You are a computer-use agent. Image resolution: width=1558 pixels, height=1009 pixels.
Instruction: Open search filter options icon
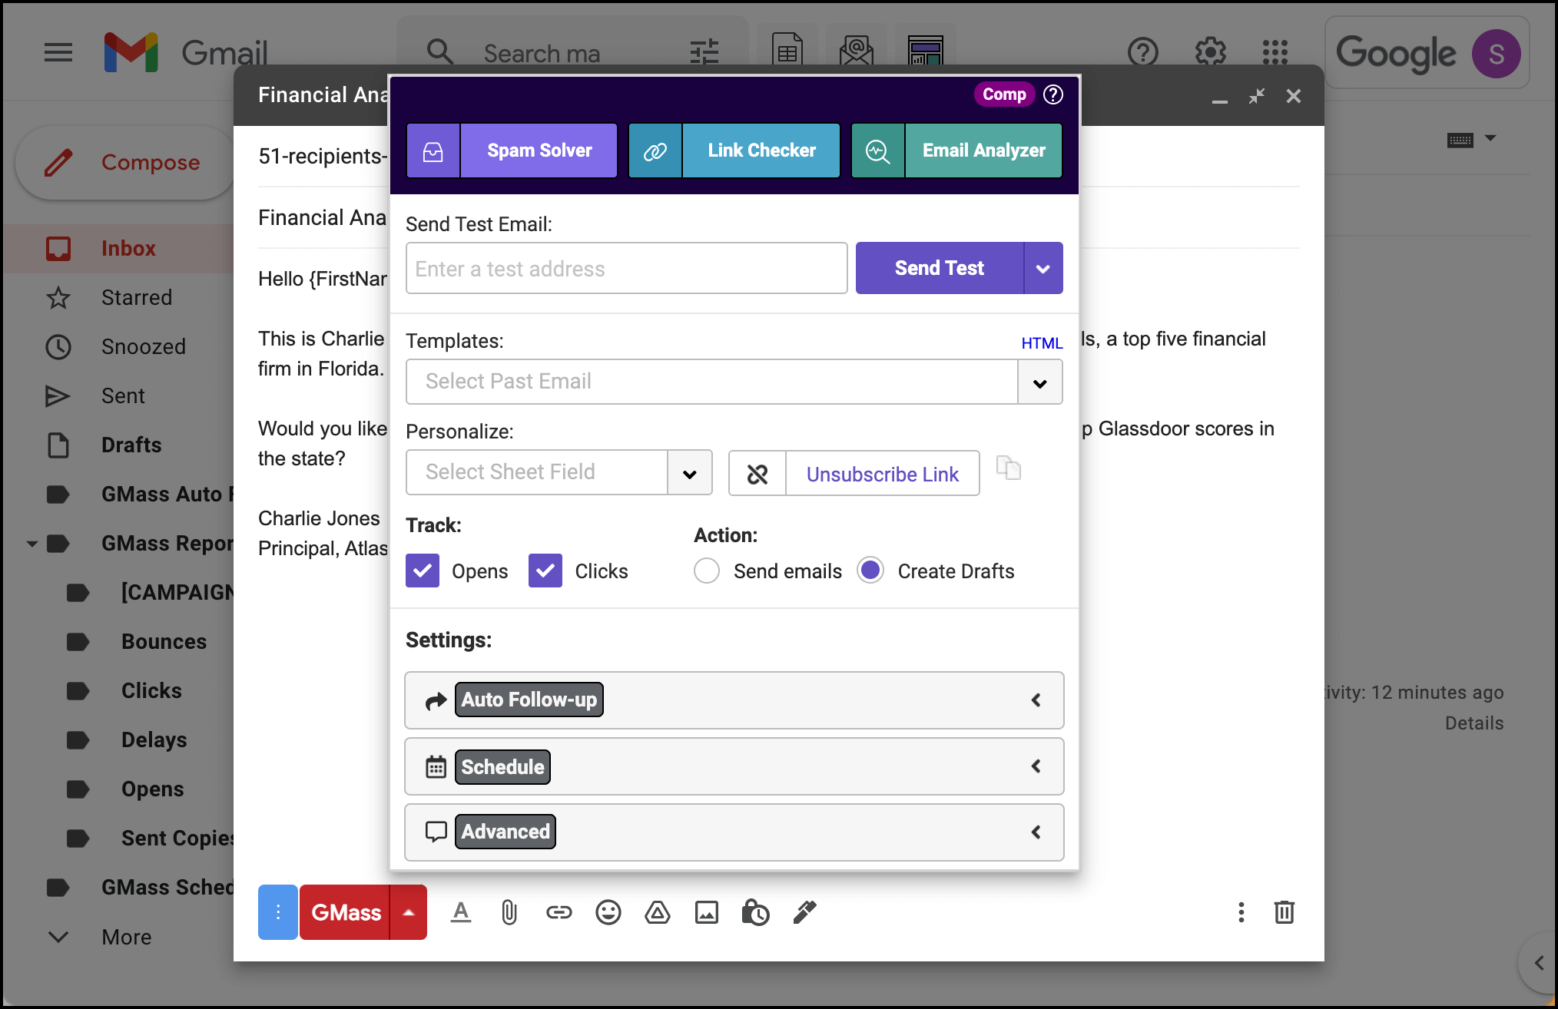(x=704, y=52)
